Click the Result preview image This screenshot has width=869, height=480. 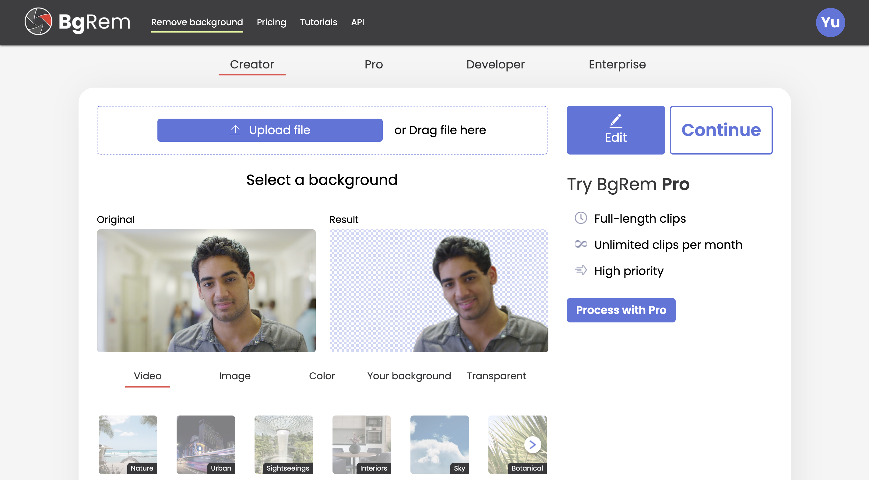click(x=438, y=290)
